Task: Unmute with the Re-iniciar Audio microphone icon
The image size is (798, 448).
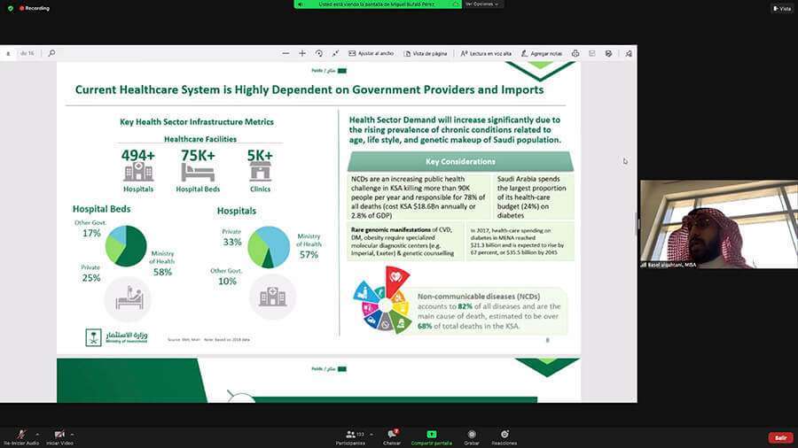Action: (21, 435)
